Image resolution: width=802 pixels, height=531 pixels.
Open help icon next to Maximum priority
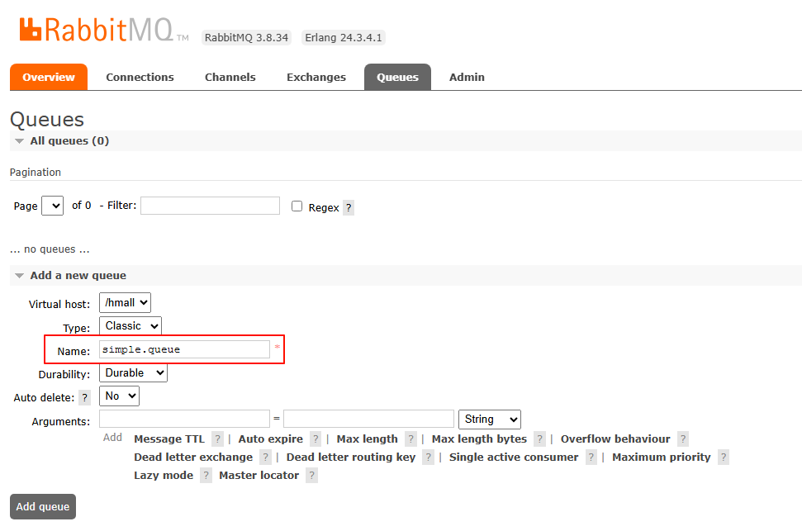724,457
